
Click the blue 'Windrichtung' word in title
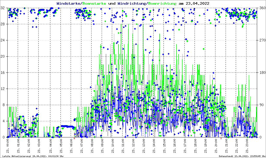(x=132, y=3)
